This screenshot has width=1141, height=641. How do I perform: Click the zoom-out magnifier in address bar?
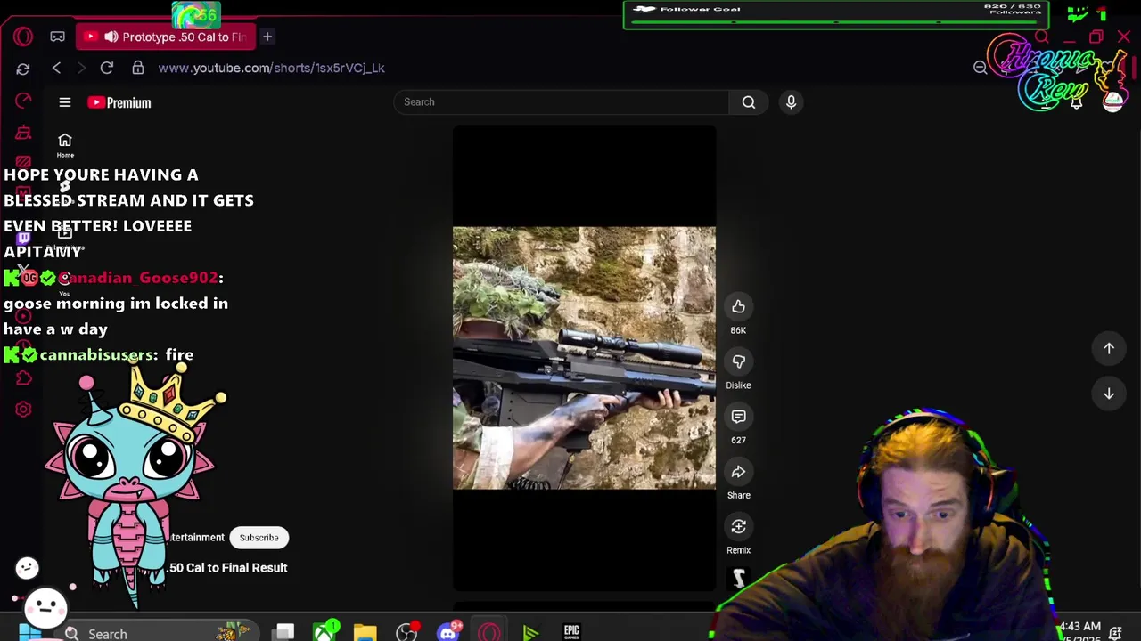click(980, 68)
